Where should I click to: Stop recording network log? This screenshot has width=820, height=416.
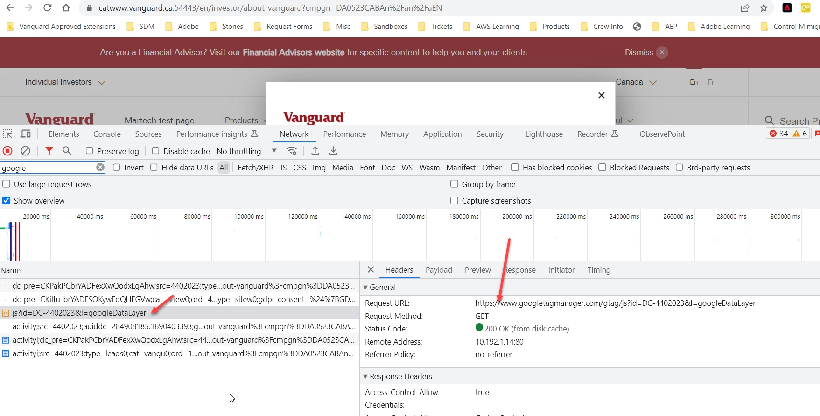tap(7, 151)
